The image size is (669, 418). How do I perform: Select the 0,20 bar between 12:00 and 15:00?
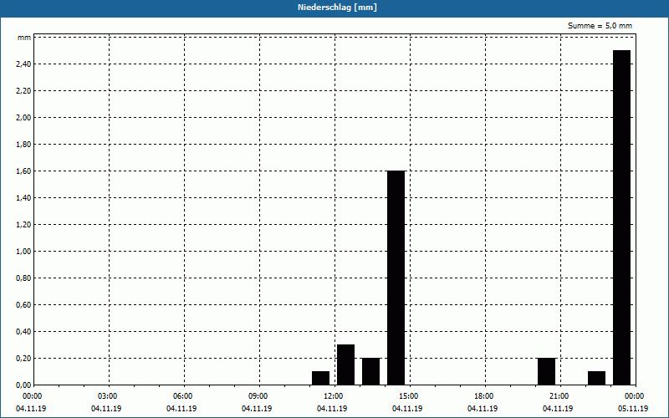(370, 371)
